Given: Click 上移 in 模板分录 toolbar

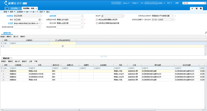Looking at the screenshot, I should (30, 62).
